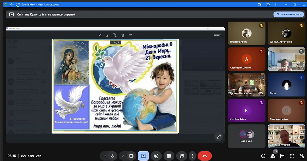Screen dimensions: 307x161
Task: Select Світлана Курочка self-view tile
Action: click(286, 136)
